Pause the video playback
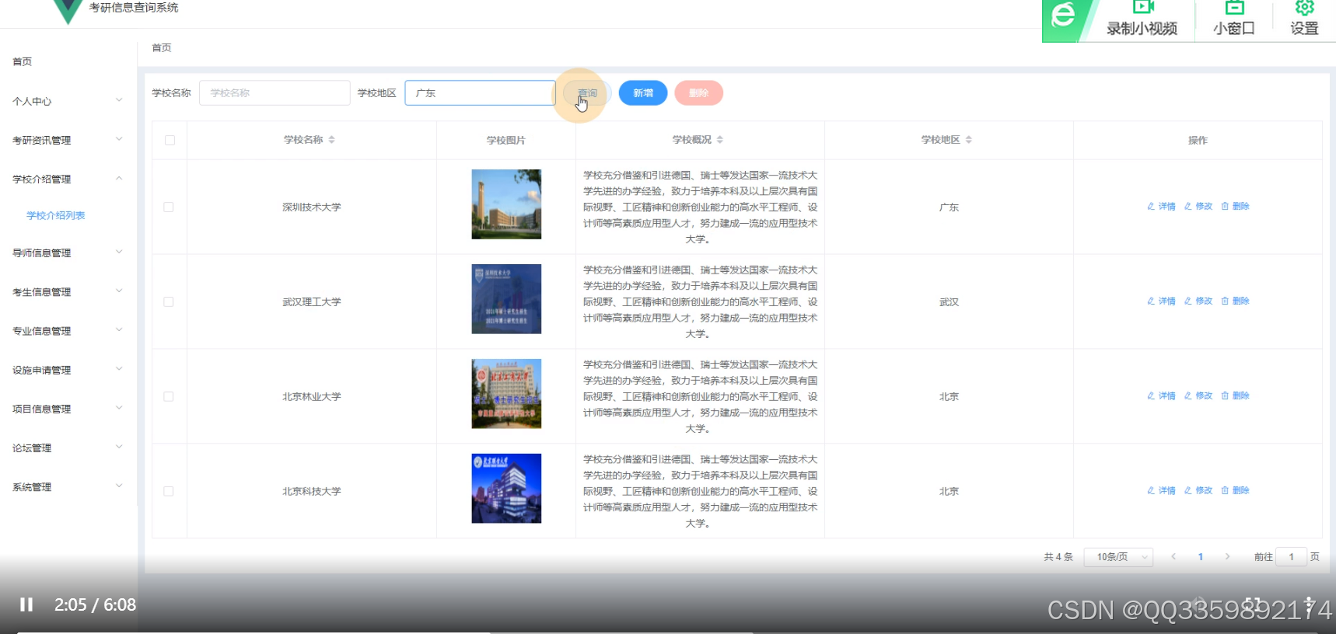This screenshot has width=1336, height=634. (x=26, y=604)
